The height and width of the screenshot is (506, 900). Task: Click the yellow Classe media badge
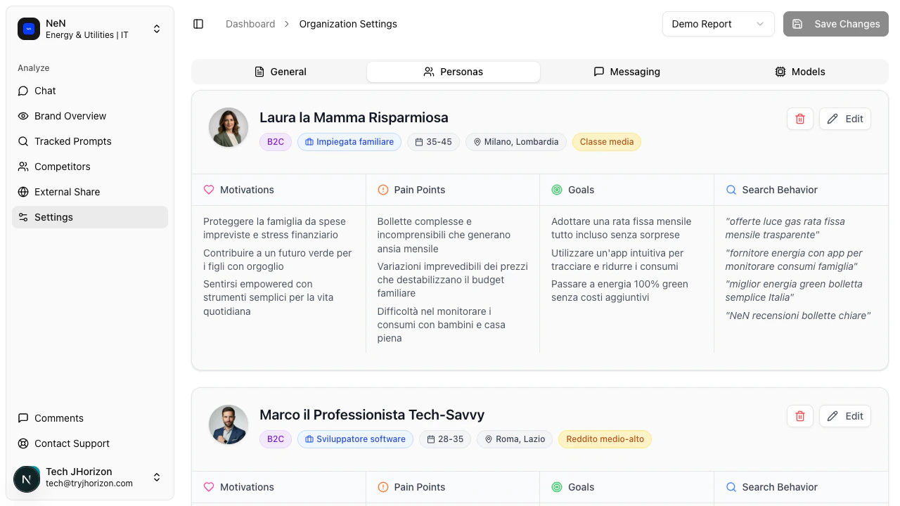[606, 142]
